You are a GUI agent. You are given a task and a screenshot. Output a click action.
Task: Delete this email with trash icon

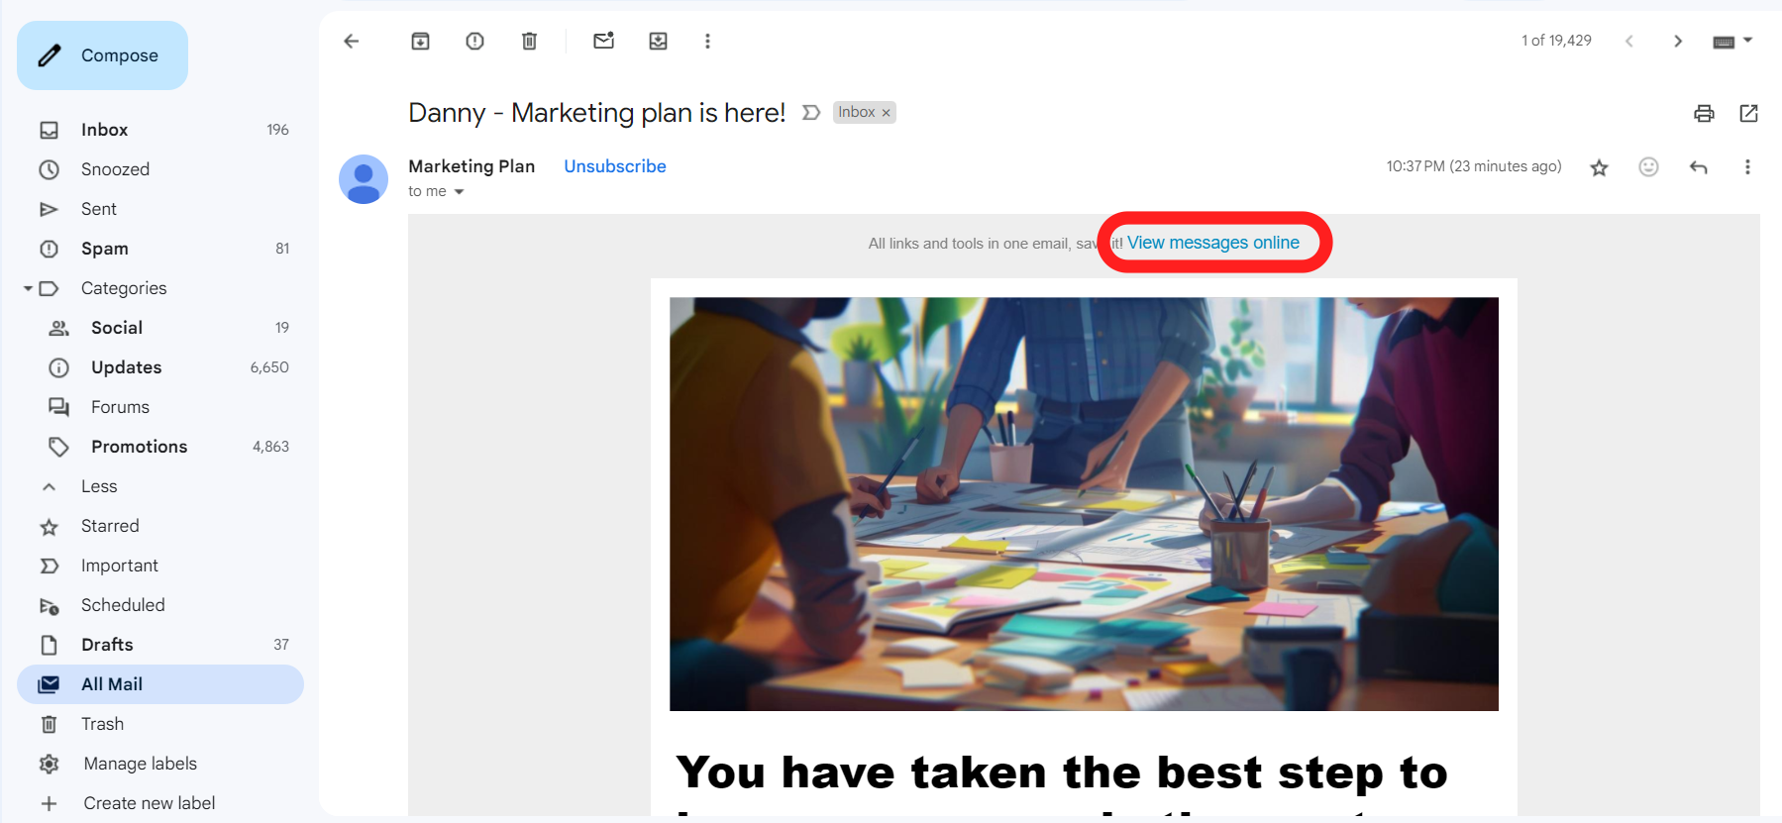[529, 41]
